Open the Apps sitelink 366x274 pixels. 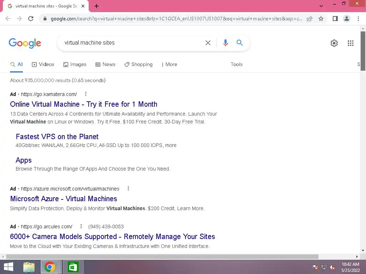click(24, 160)
